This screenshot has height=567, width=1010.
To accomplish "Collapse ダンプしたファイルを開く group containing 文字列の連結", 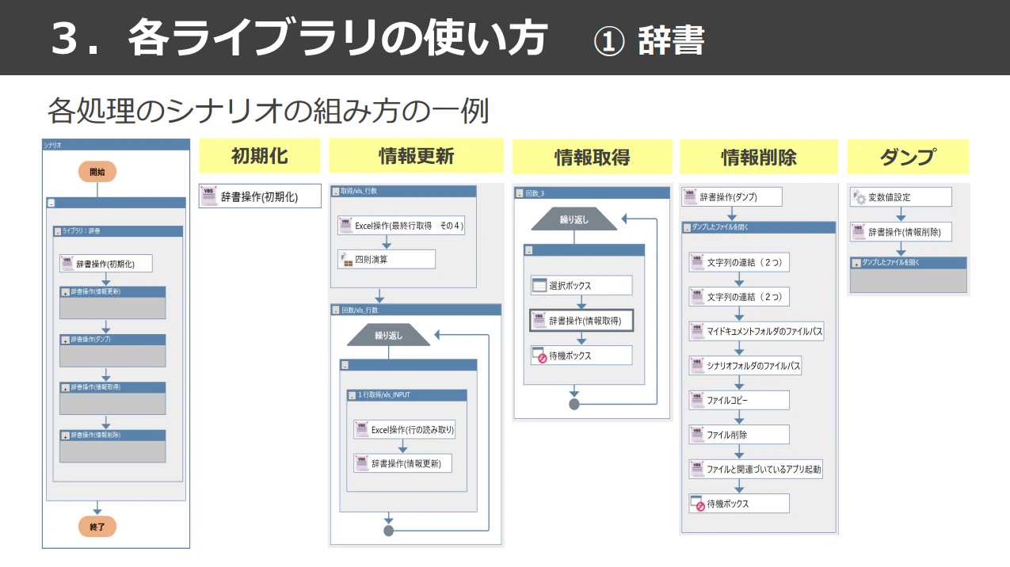I will [x=686, y=227].
